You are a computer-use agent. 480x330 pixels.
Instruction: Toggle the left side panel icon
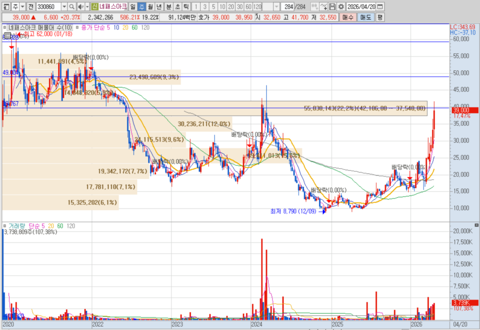(6, 7)
